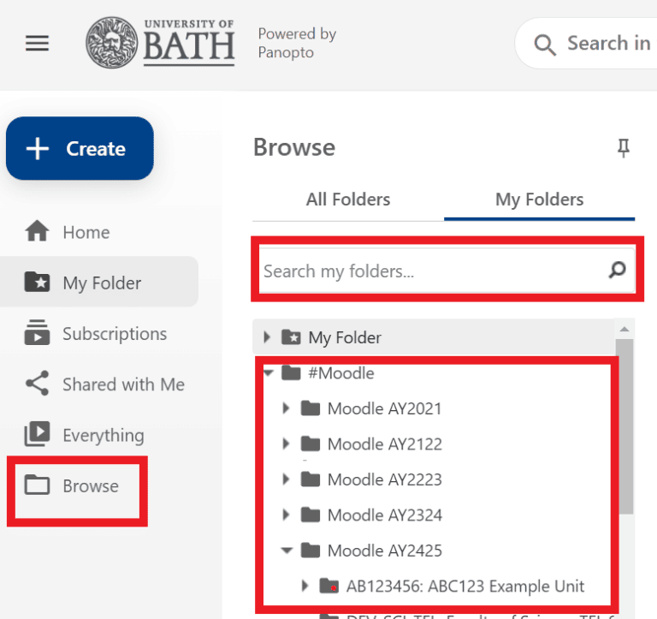Collapse the #Moodle folder
Image resolution: width=657 pixels, height=619 pixels.
pyautogui.click(x=268, y=373)
